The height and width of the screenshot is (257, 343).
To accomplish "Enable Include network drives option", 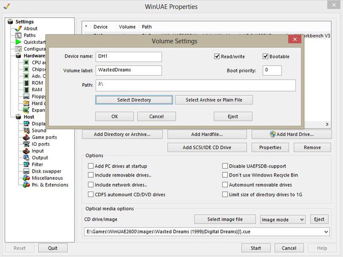I will (x=90, y=185).
